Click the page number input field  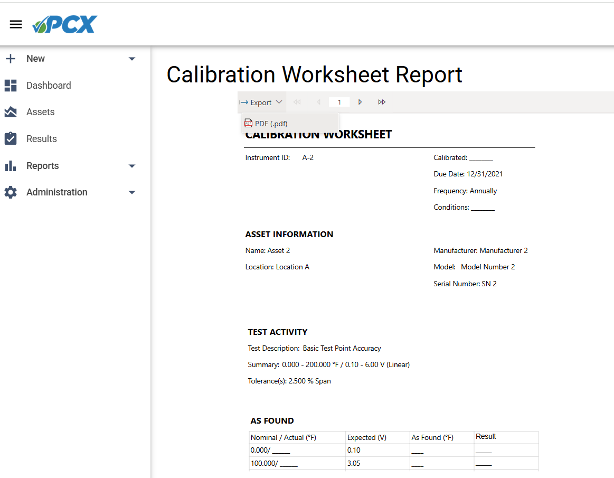339,102
